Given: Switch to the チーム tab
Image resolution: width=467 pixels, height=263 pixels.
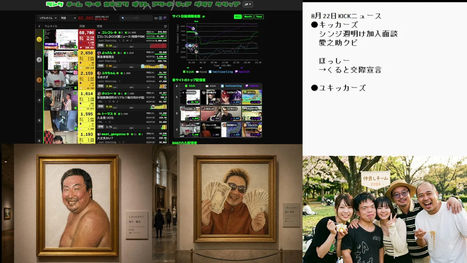Looking at the screenshot, I should point(74,4).
